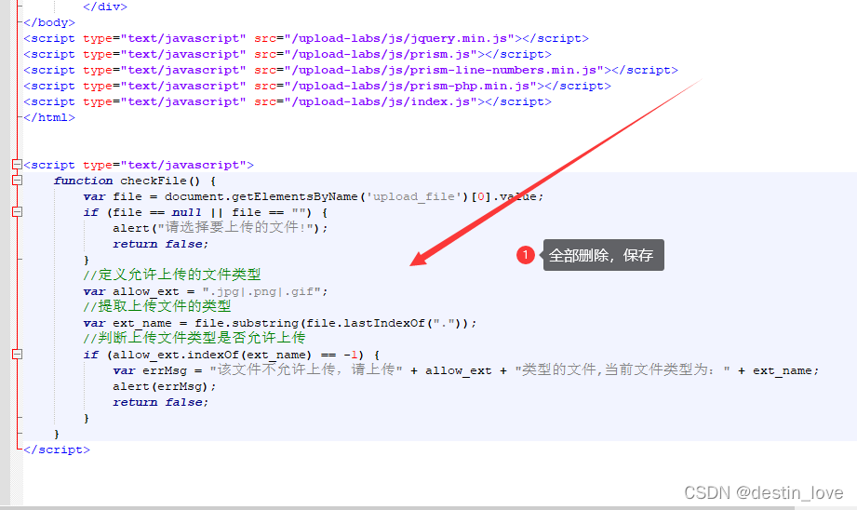Viewport: 857px width, 510px height.
Task: Click 'return false;' below alert(errMsg)
Action: 161,402
